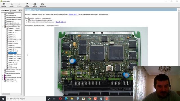The width and height of the screenshot is (180, 101).
Task: Expand the Плагины tree node
Action: (3, 75)
